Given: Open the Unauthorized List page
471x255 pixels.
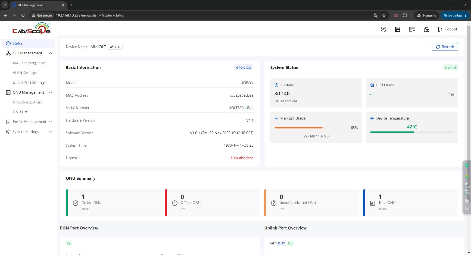Looking at the screenshot, I should 27,102.
